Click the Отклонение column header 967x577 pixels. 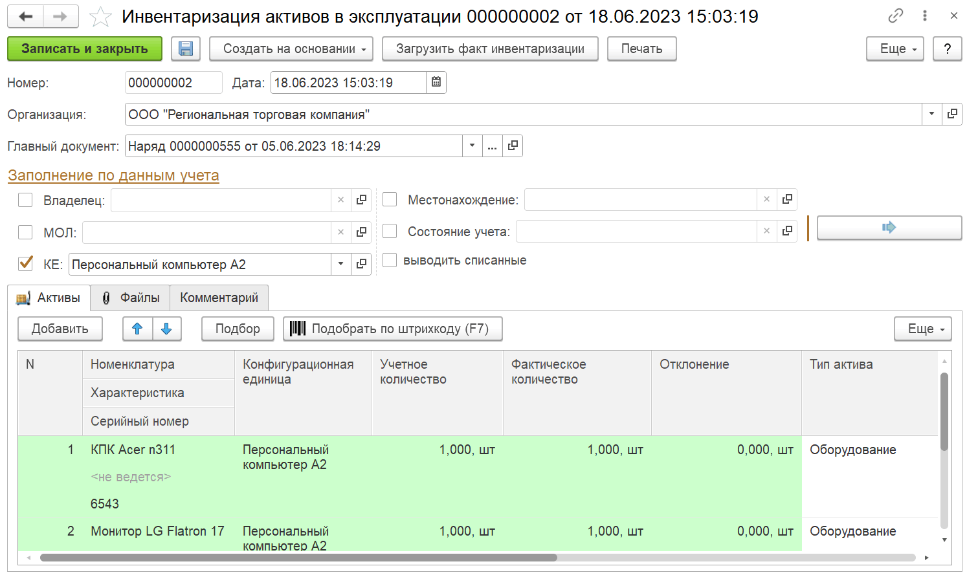(726, 393)
